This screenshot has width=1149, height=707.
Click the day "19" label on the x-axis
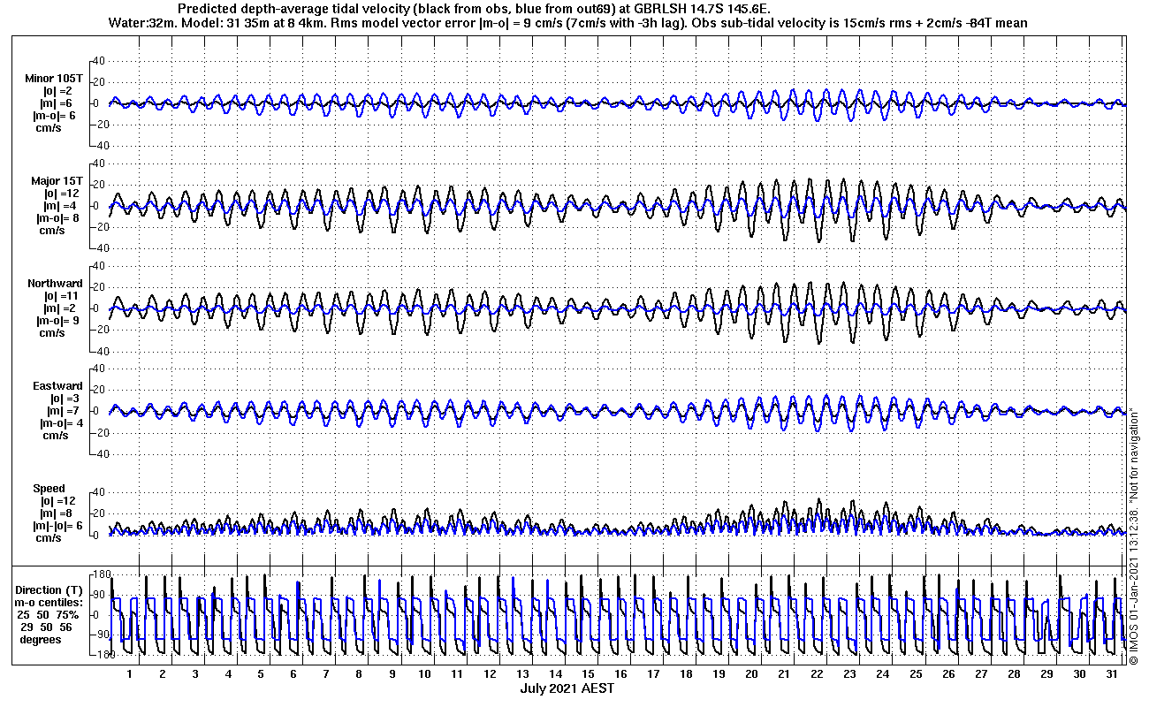(719, 673)
